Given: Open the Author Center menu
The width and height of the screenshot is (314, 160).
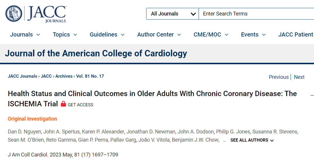Looking at the screenshot, I should pos(159,34).
